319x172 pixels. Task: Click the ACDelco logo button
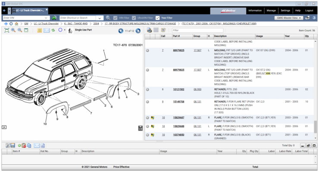[x=228, y=11]
